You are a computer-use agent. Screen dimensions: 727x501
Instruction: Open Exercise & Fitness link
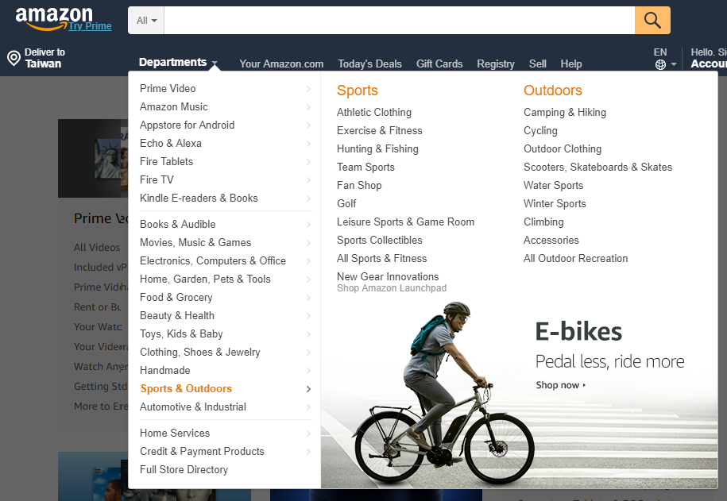pyautogui.click(x=379, y=131)
